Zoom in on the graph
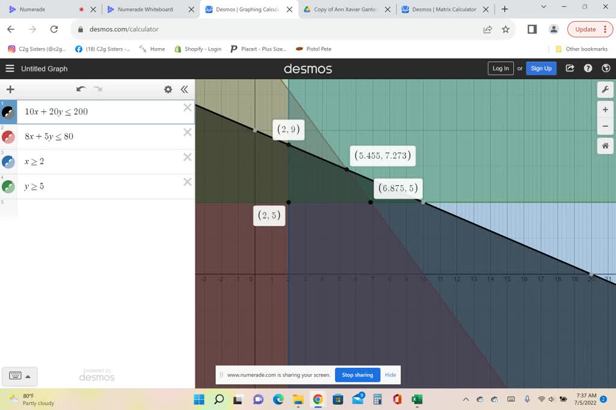The image size is (616, 410). pyautogui.click(x=605, y=110)
